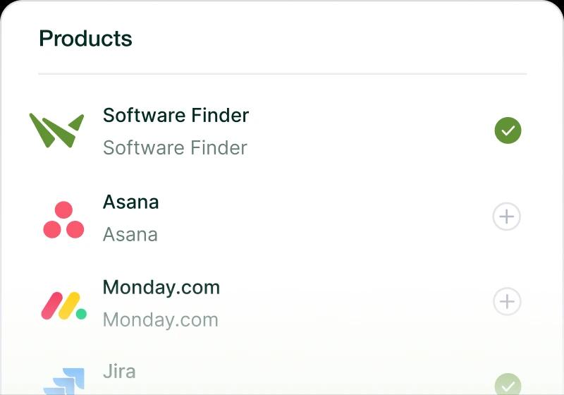Click the Monday.com colorful logo icon
The height and width of the screenshot is (395, 564).
pos(64,306)
